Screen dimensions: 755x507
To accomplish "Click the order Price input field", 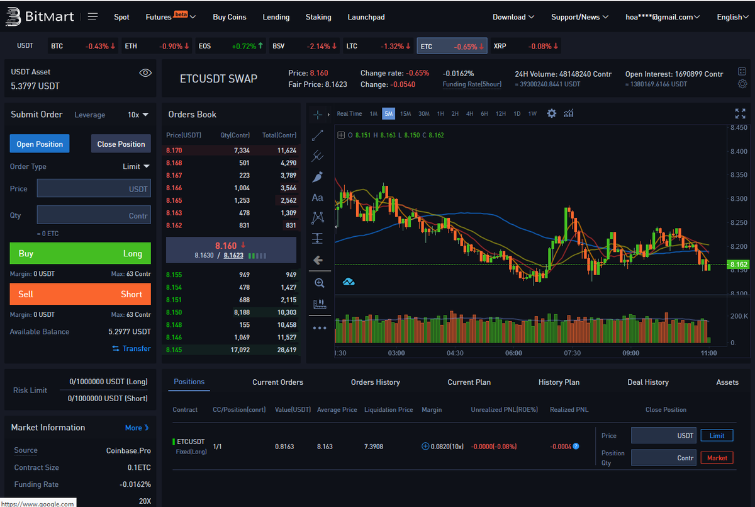I will (94, 188).
